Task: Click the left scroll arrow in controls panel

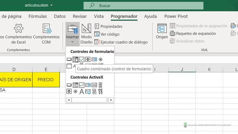Action: pyautogui.click(x=69, y=100)
